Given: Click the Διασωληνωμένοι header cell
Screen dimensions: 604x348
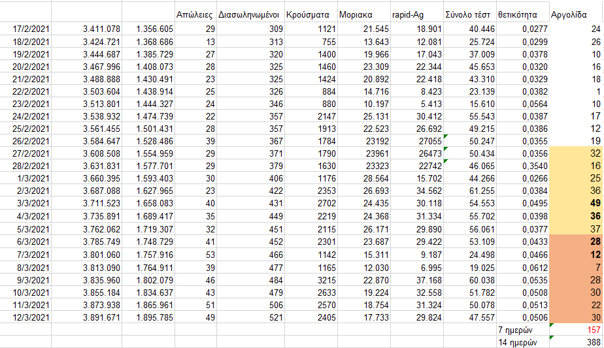Looking at the screenshot, I should [250, 14].
